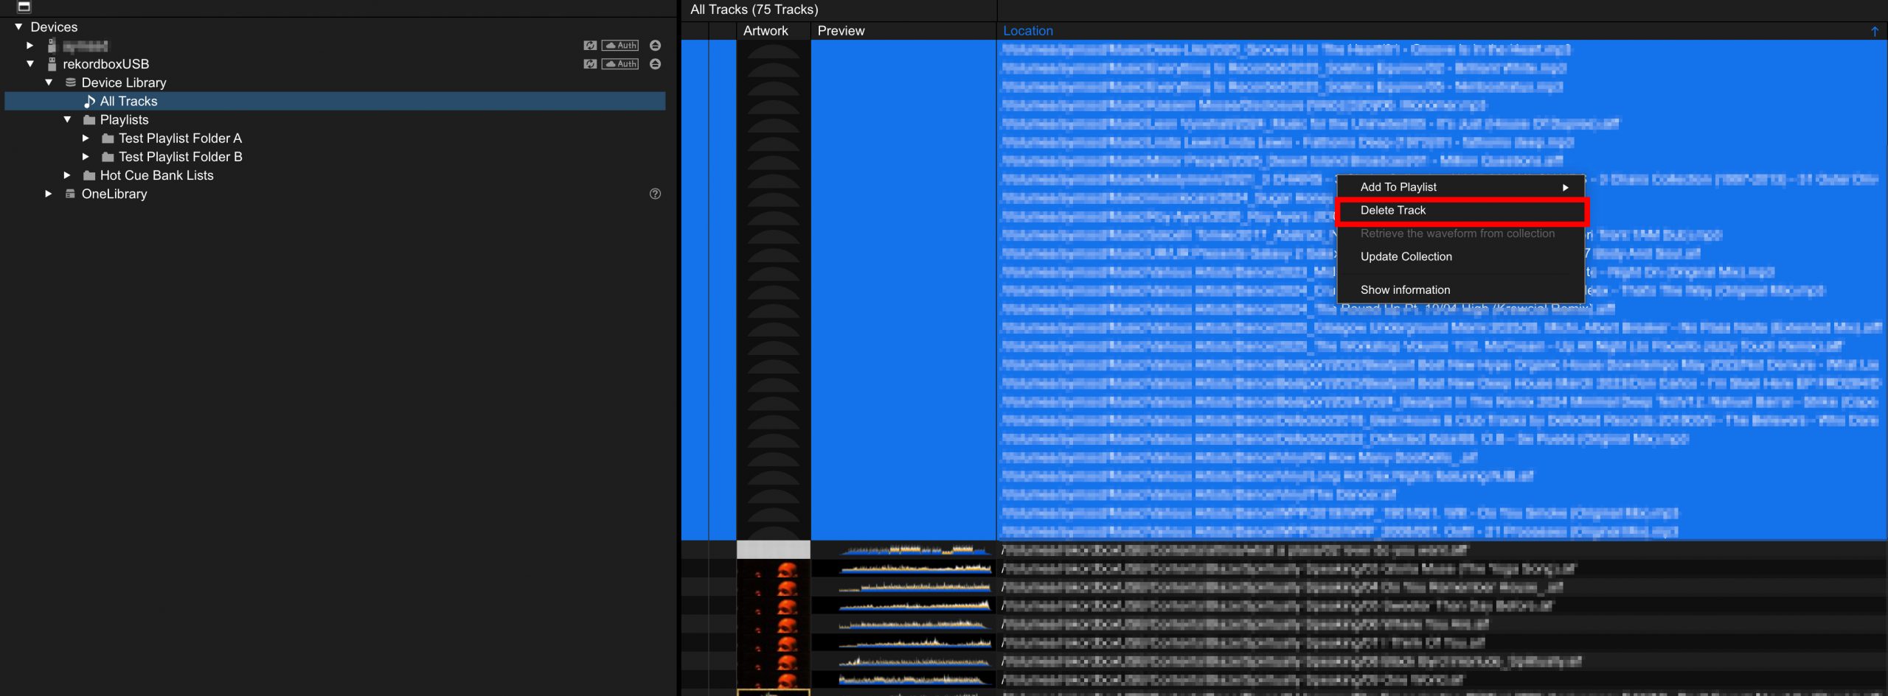Choose Delete Track from the context menu
1888x696 pixels.
[1392, 211]
